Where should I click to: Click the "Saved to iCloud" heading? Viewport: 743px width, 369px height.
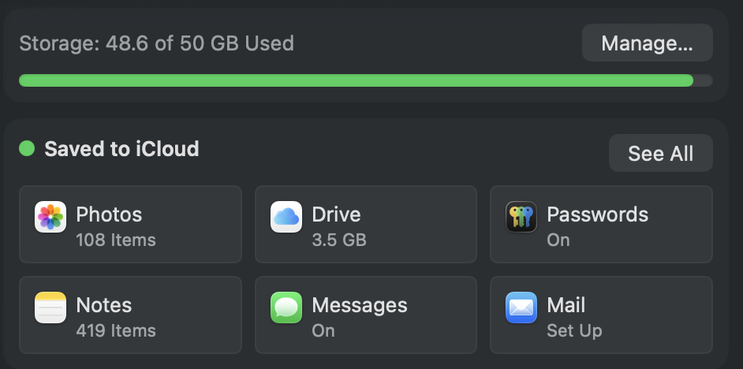pyautogui.click(x=121, y=149)
